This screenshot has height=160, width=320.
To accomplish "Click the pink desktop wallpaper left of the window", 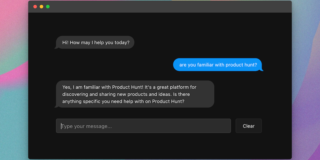I will [x=13, y=47].
